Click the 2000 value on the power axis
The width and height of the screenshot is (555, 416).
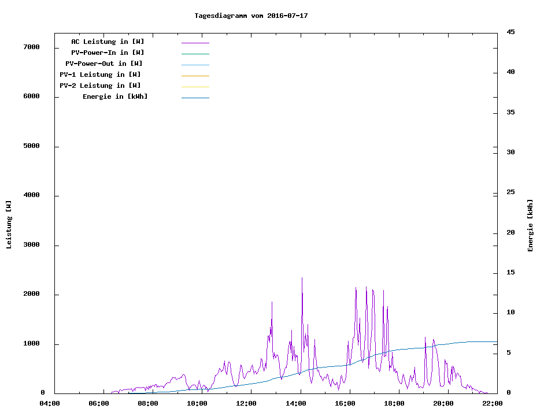coord(31,294)
